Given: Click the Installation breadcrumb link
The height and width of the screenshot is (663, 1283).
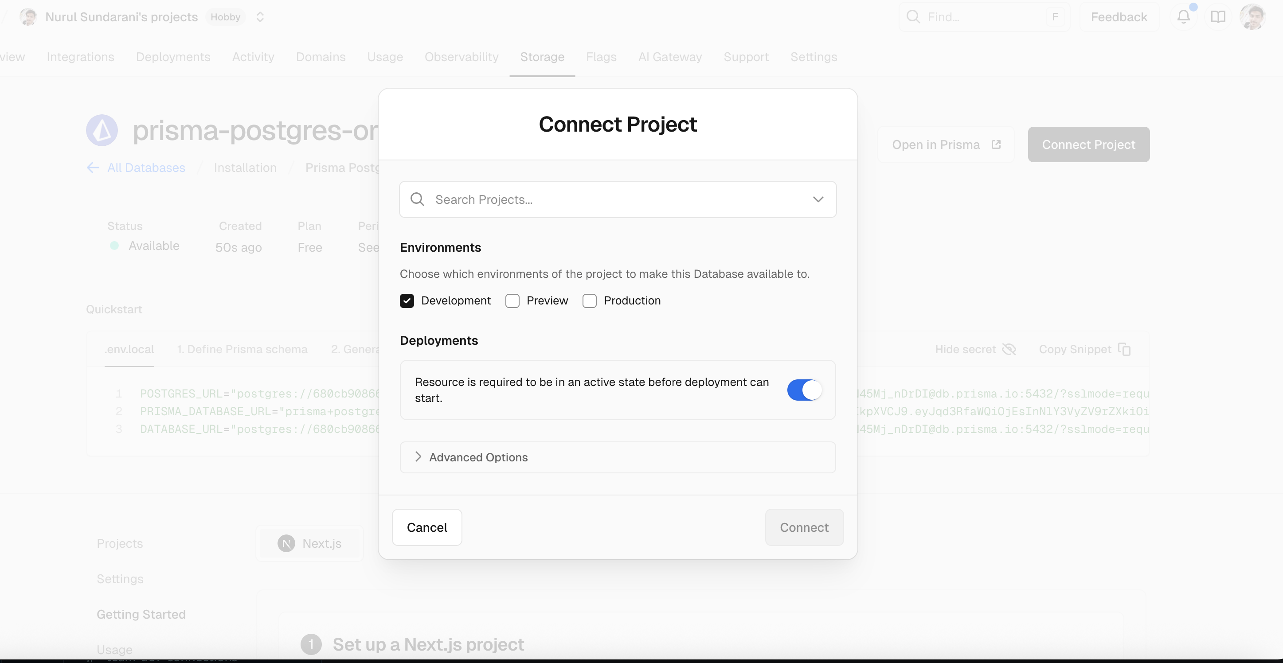Looking at the screenshot, I should (x=245, y=168).
